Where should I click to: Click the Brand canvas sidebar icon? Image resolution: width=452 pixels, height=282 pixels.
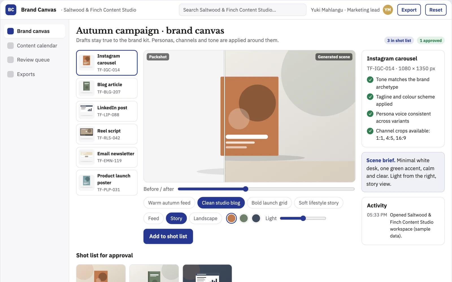tap(10, 31)
